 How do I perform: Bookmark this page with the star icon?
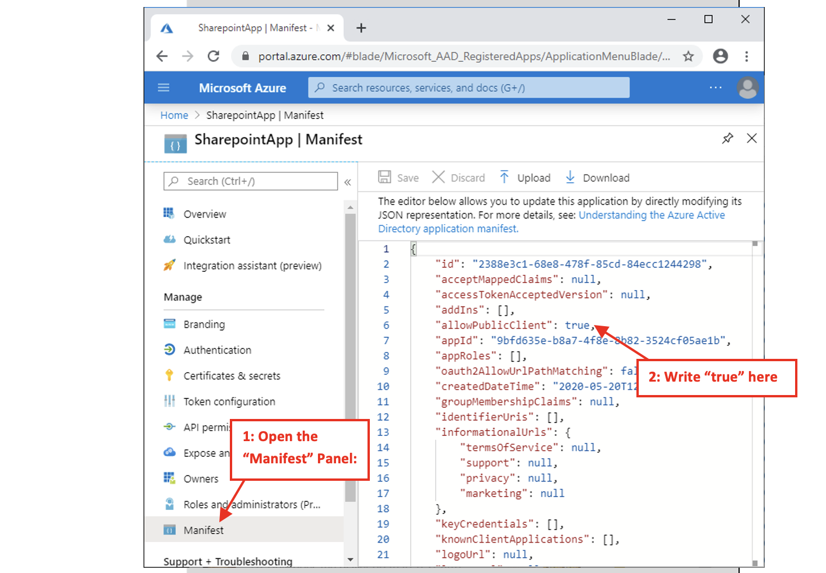coord(688,56)
